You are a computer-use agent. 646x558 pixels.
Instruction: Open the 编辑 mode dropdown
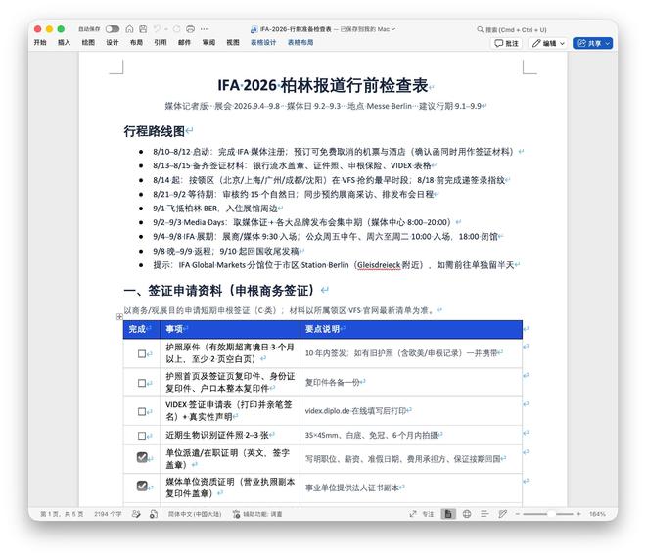pyautogui.click(x=548, y=43)
